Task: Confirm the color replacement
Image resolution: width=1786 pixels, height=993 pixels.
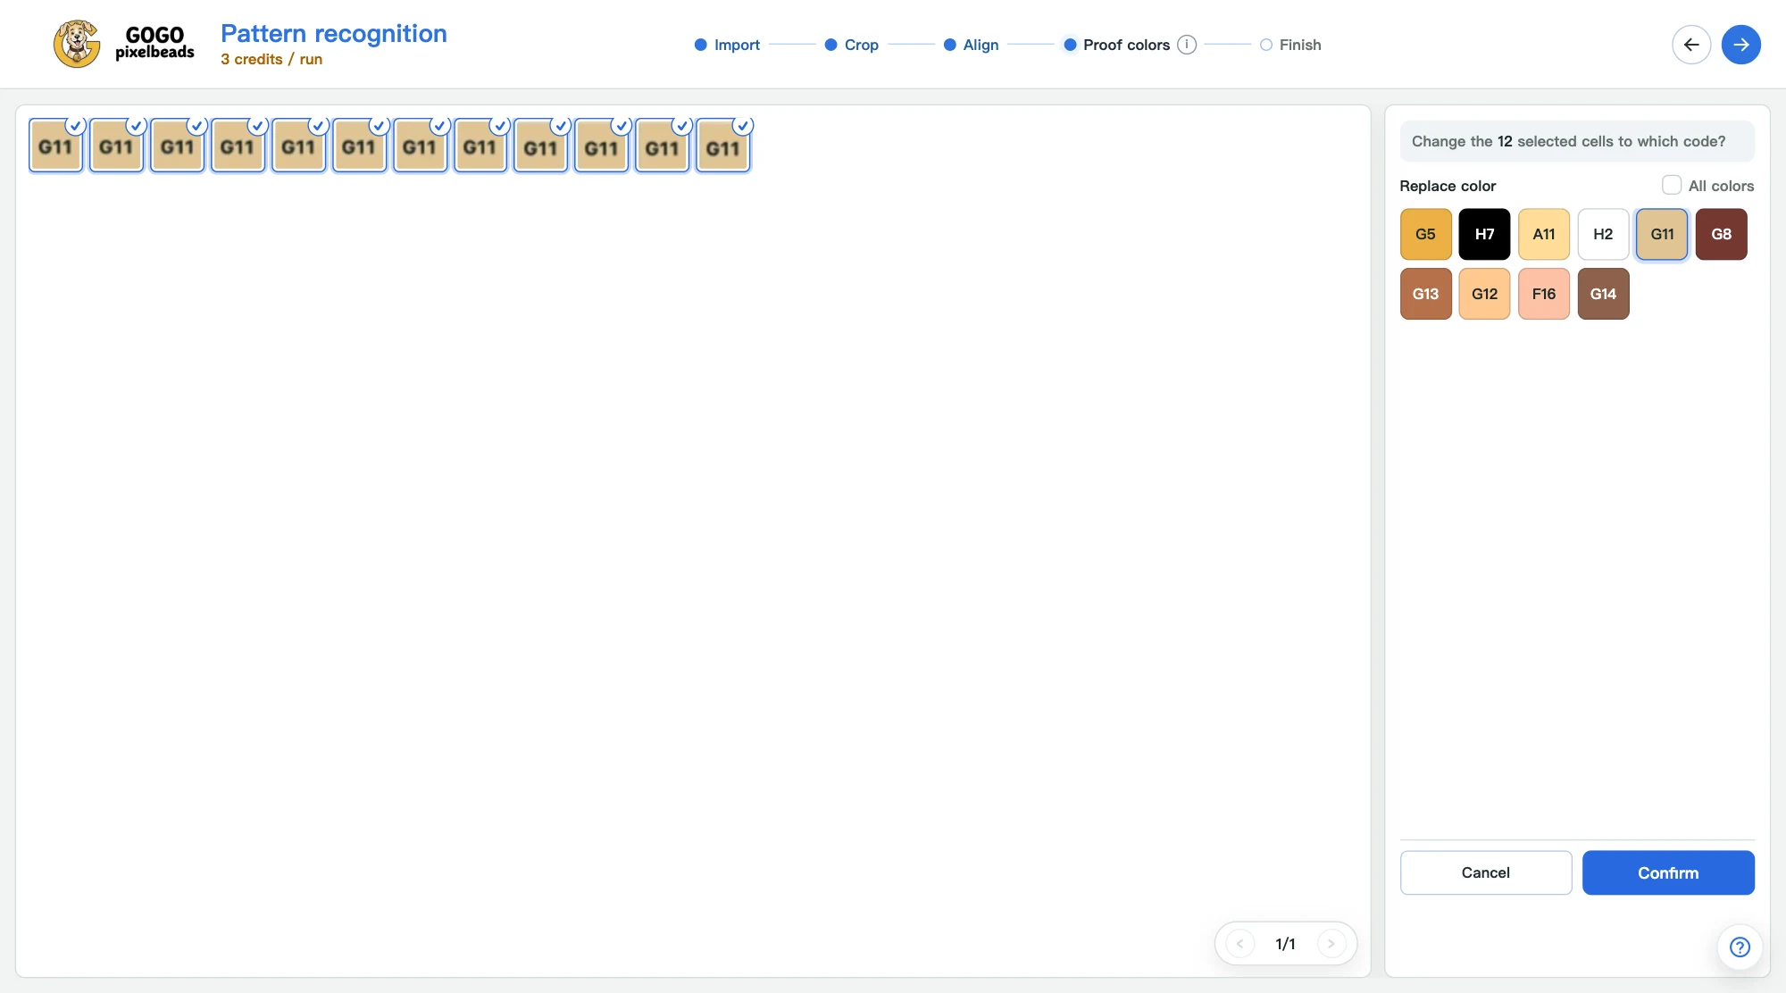Action: pos(1668,872)
